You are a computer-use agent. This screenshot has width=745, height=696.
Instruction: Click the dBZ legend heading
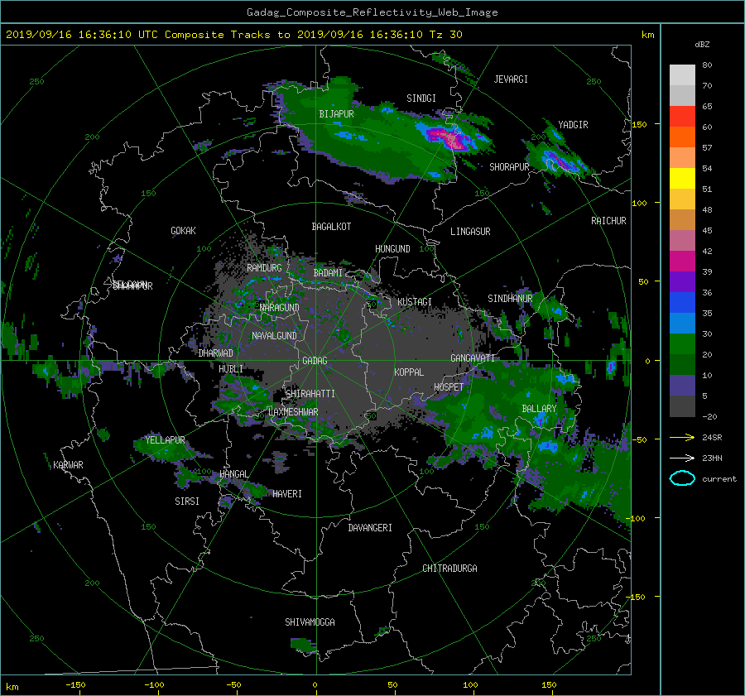coord(702,45)
